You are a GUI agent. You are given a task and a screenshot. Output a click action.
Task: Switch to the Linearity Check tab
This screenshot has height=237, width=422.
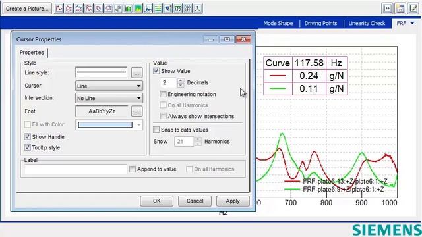(x=367, y=24)
